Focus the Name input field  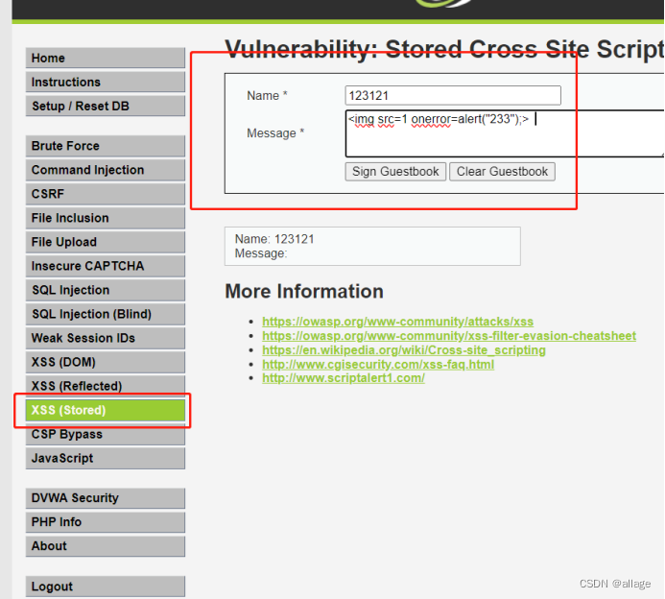tap(453, 95)
